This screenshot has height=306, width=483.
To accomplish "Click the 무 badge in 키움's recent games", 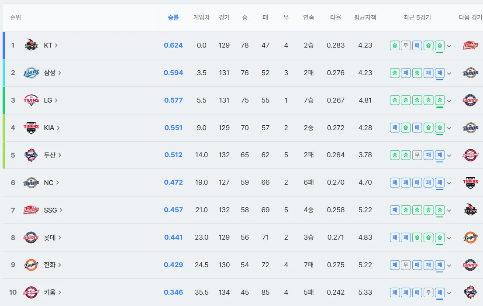I will coord(428,292).
